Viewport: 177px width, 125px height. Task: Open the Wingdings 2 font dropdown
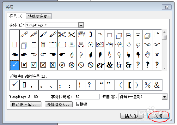point(81,25)
